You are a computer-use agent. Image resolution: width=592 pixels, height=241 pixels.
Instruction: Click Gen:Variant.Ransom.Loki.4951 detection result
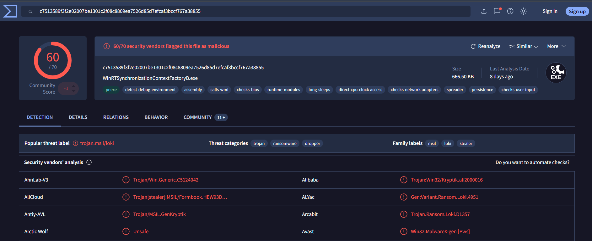pos(444,197)
